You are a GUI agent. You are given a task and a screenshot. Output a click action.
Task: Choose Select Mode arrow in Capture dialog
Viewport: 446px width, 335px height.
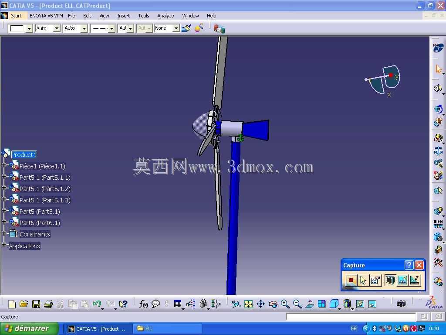click(363, 280)
